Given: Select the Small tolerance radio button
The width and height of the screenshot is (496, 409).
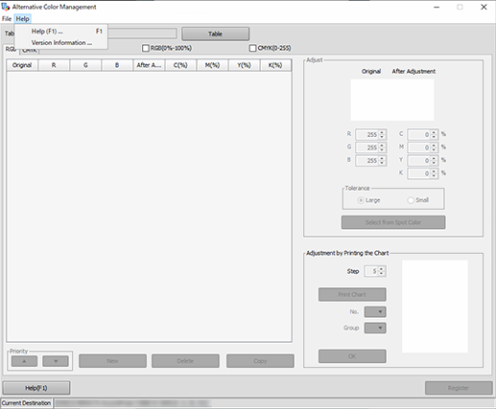Looking at the screenshot, I should tap(411, 200).
